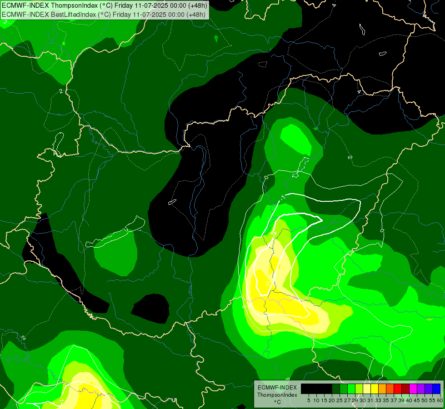
Task: Select the dark green 20–25 legend swatch
Action: (x=336, y=389)
